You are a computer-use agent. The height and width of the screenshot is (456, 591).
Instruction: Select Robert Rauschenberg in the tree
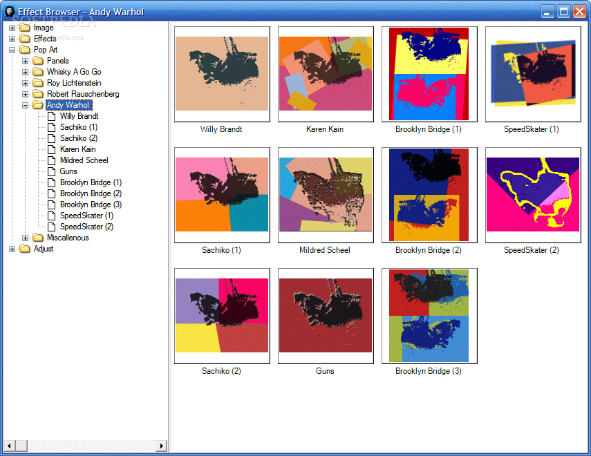click(83, 94)
